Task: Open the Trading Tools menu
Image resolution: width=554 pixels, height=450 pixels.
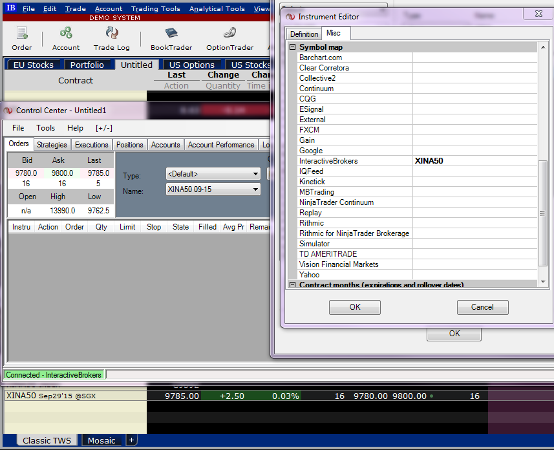Action: [155, 8]
